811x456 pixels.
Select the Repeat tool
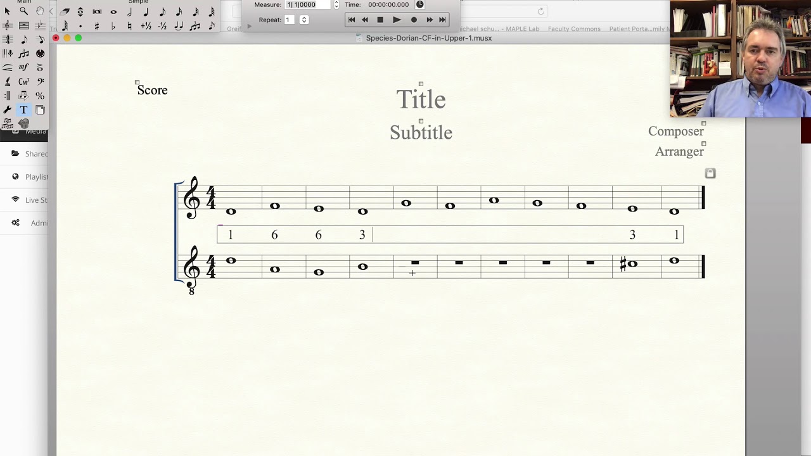(7, 96)
